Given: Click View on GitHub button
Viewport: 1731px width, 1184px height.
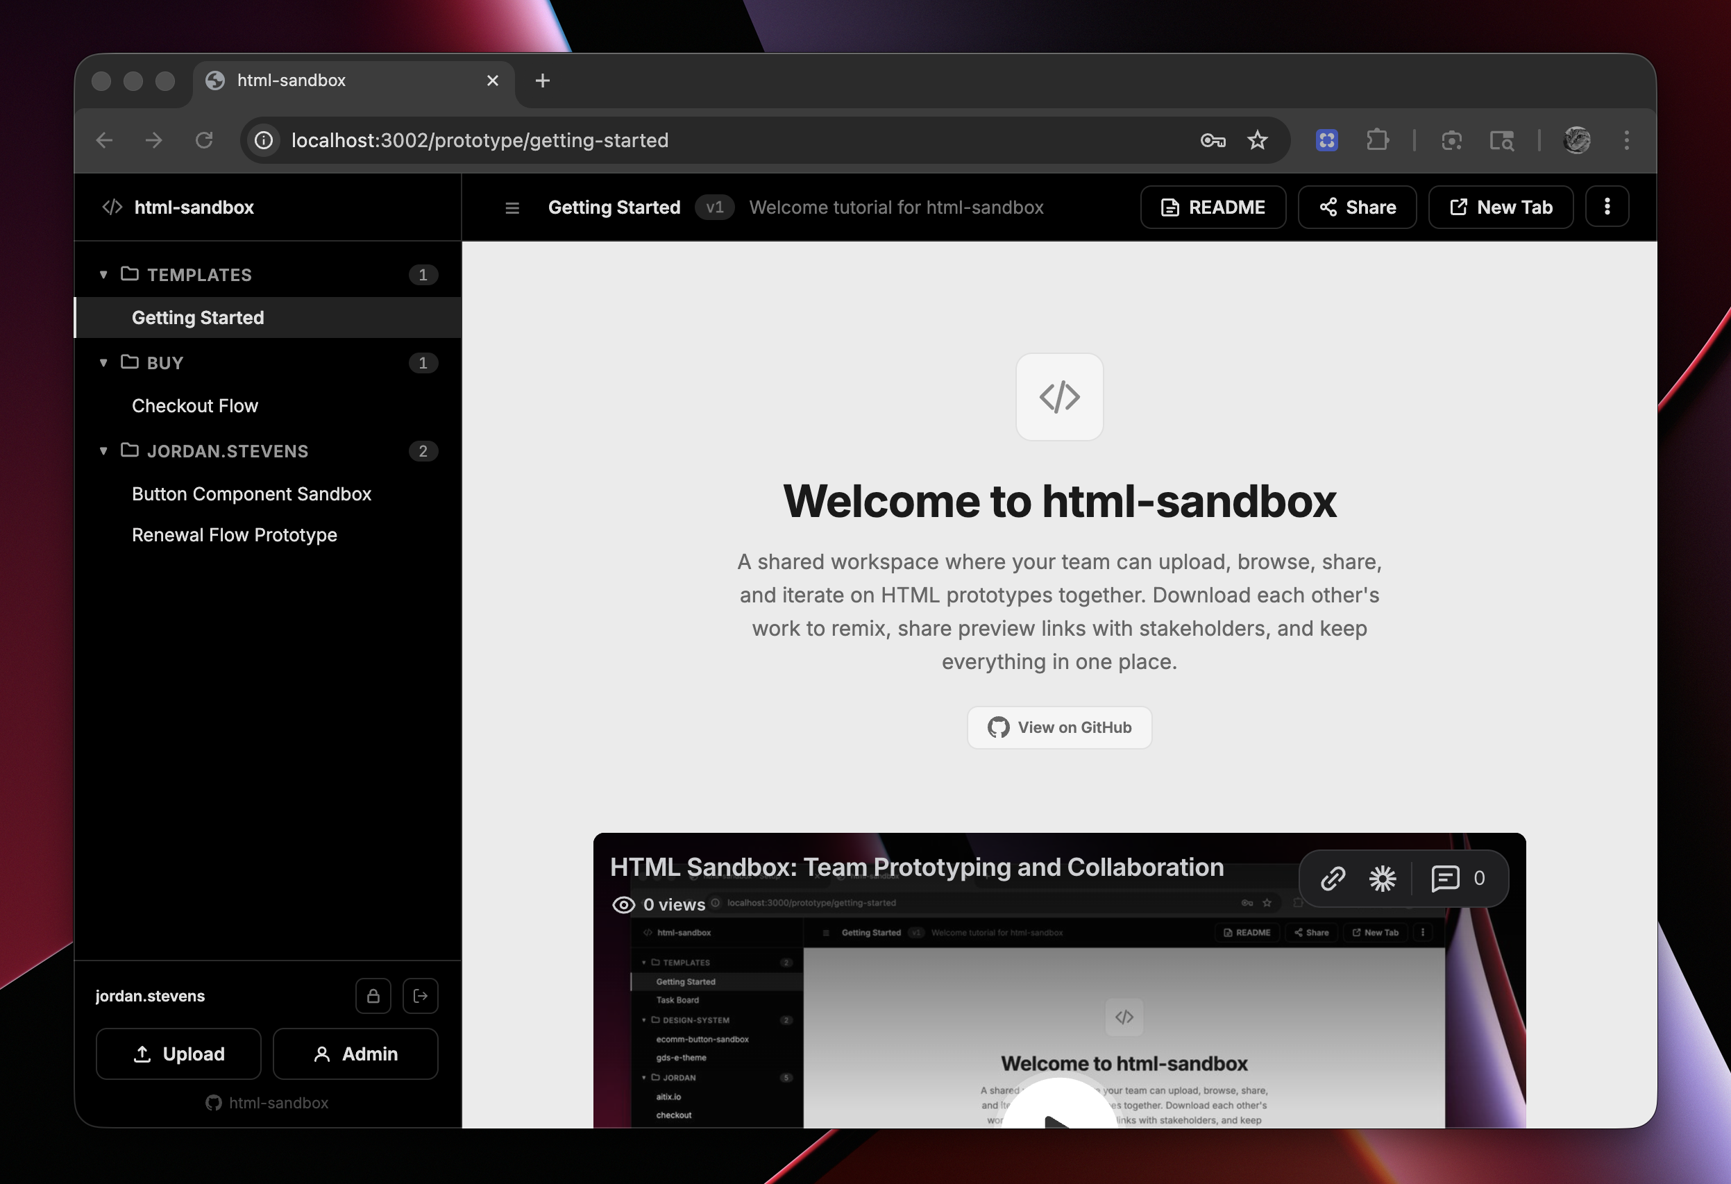Looking at the screenshot, I should (1059, 727).
